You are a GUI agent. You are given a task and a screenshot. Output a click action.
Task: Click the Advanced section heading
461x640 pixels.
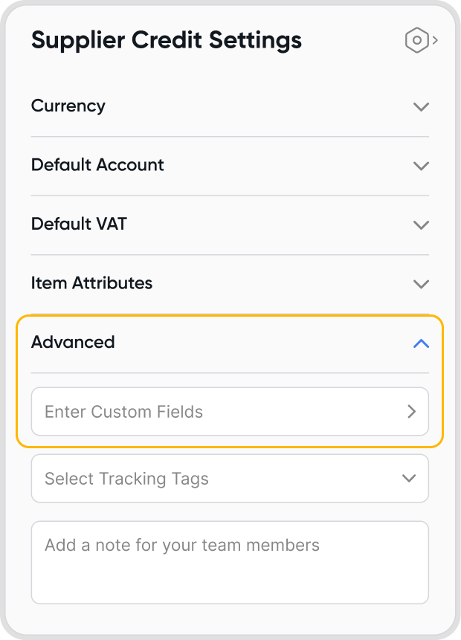click(73, 343)
